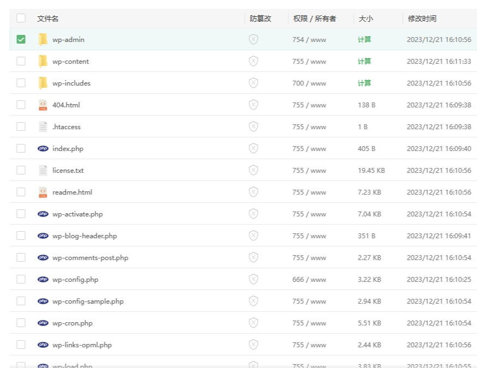
Task: Toggle tamper-proof shield for .htaccess
Action: click(x=253, y=126)
